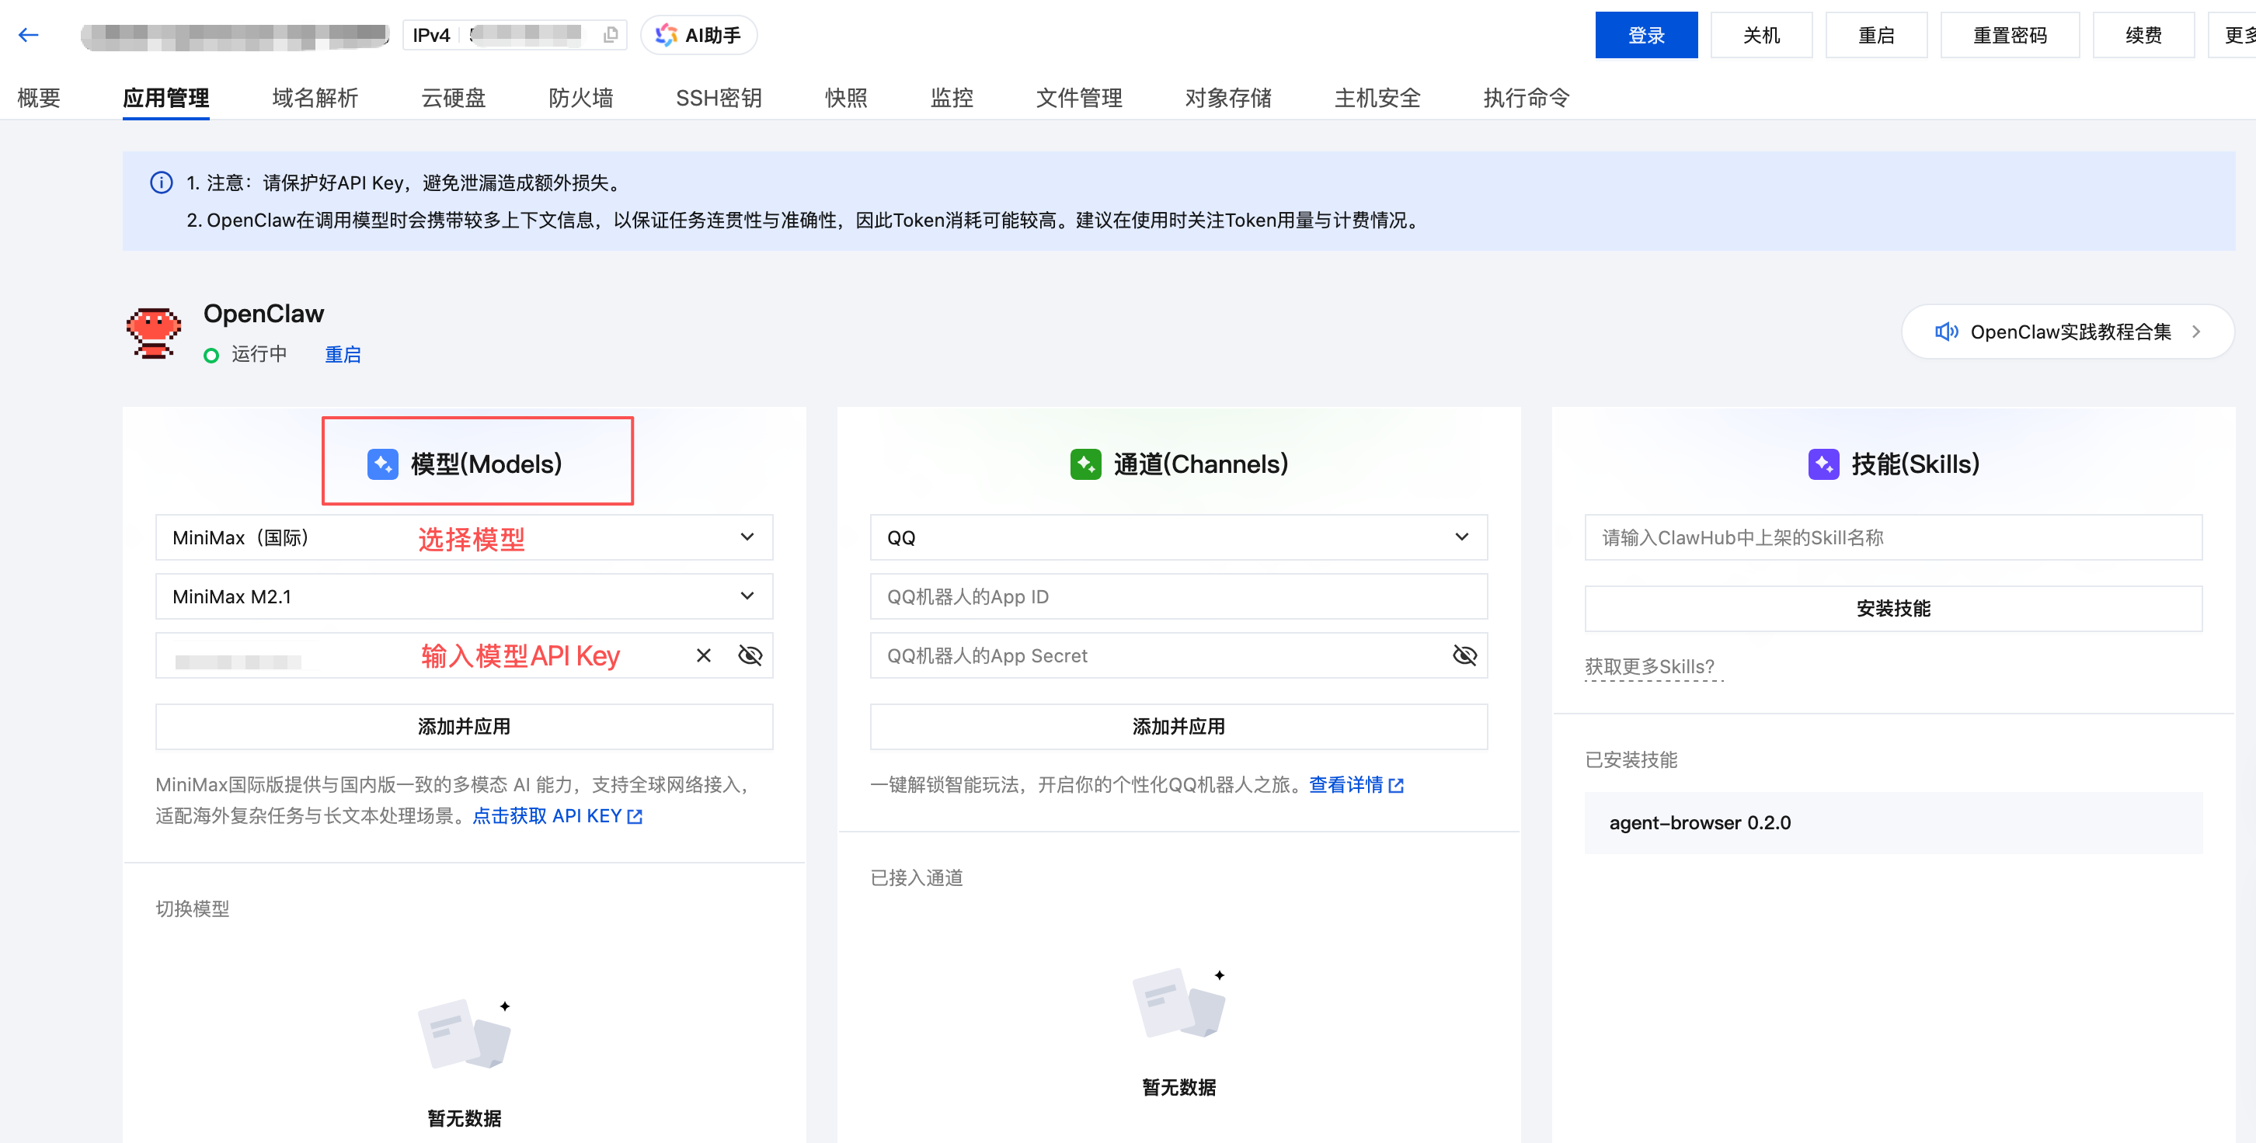The image size is (2256, 1143).
Task: Click the Skill name input field
Action: pyautogui.click(x=1893, y=537)
